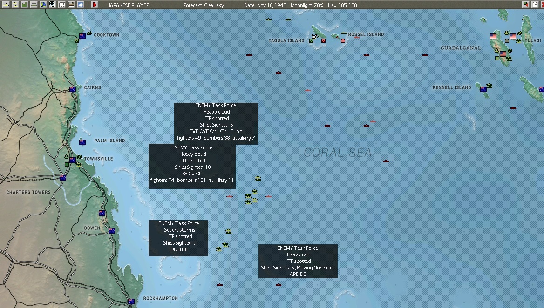Select the air units toolbar icon
The image size is (544, 308).
[5, 4]
